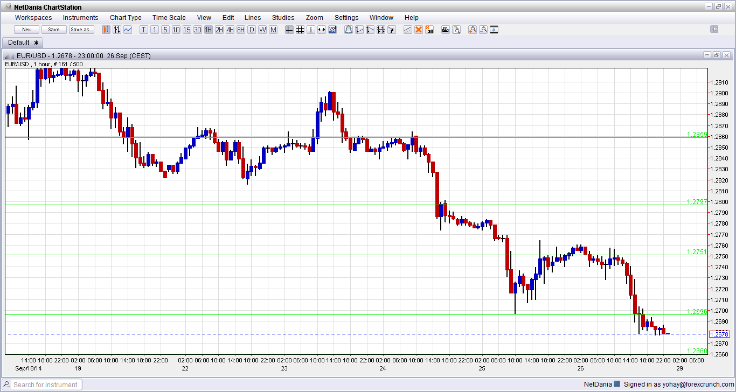This screenshot has width=736, height=392.
Task: Click the Save As button
Action: [x=81, y=29]
